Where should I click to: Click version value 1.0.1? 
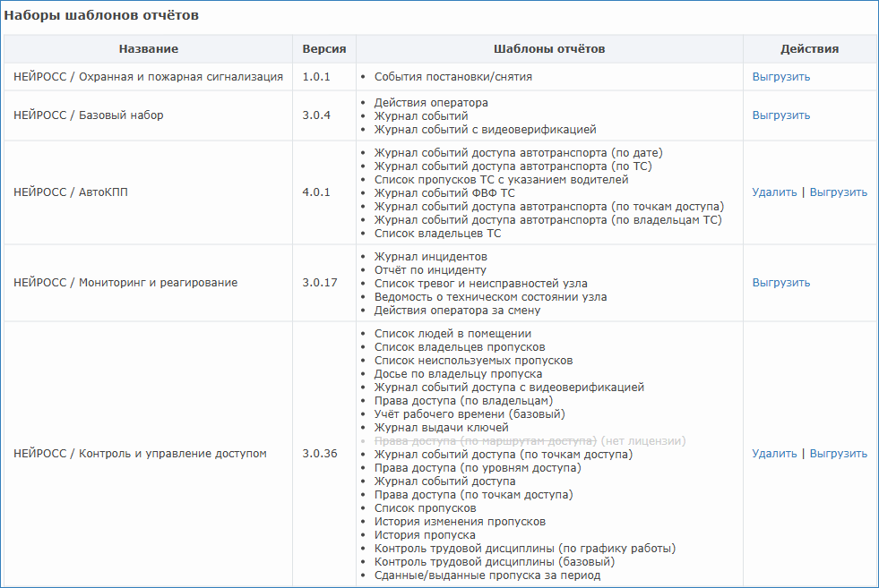pos(316,77)
